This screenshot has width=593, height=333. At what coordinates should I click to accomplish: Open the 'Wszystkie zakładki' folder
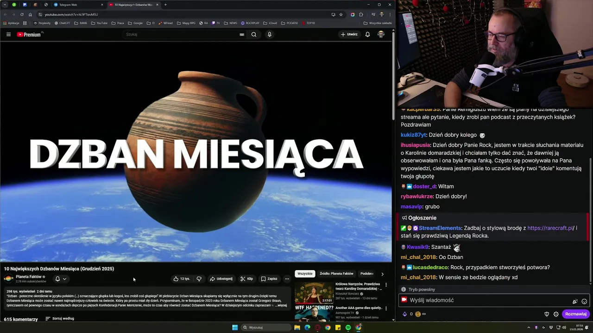(378, 23)
